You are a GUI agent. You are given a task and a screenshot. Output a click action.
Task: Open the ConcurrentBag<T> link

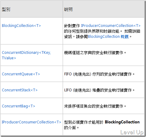18,106
